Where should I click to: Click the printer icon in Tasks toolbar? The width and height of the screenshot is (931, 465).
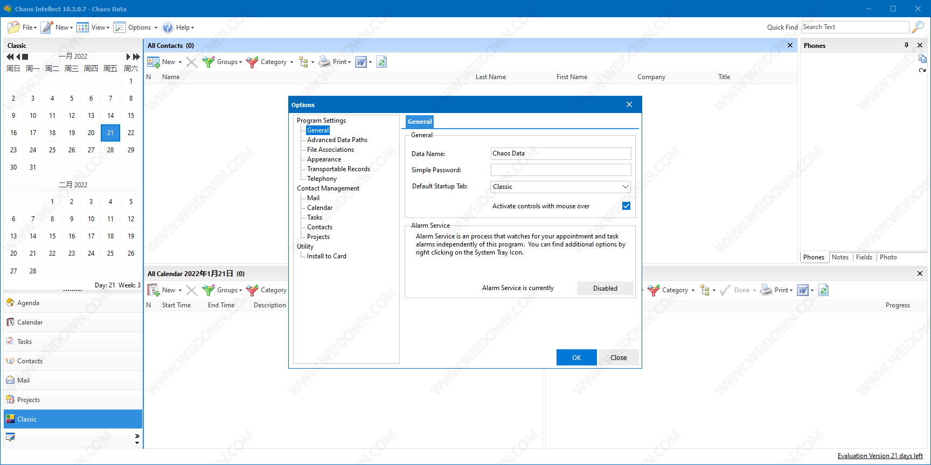[x=766, y=290]
